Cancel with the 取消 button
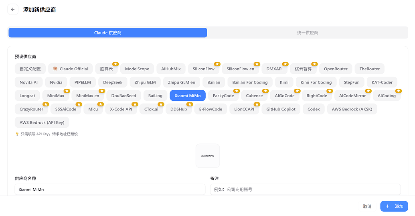Viewport: 415px width, 216px height. point(367,206)
